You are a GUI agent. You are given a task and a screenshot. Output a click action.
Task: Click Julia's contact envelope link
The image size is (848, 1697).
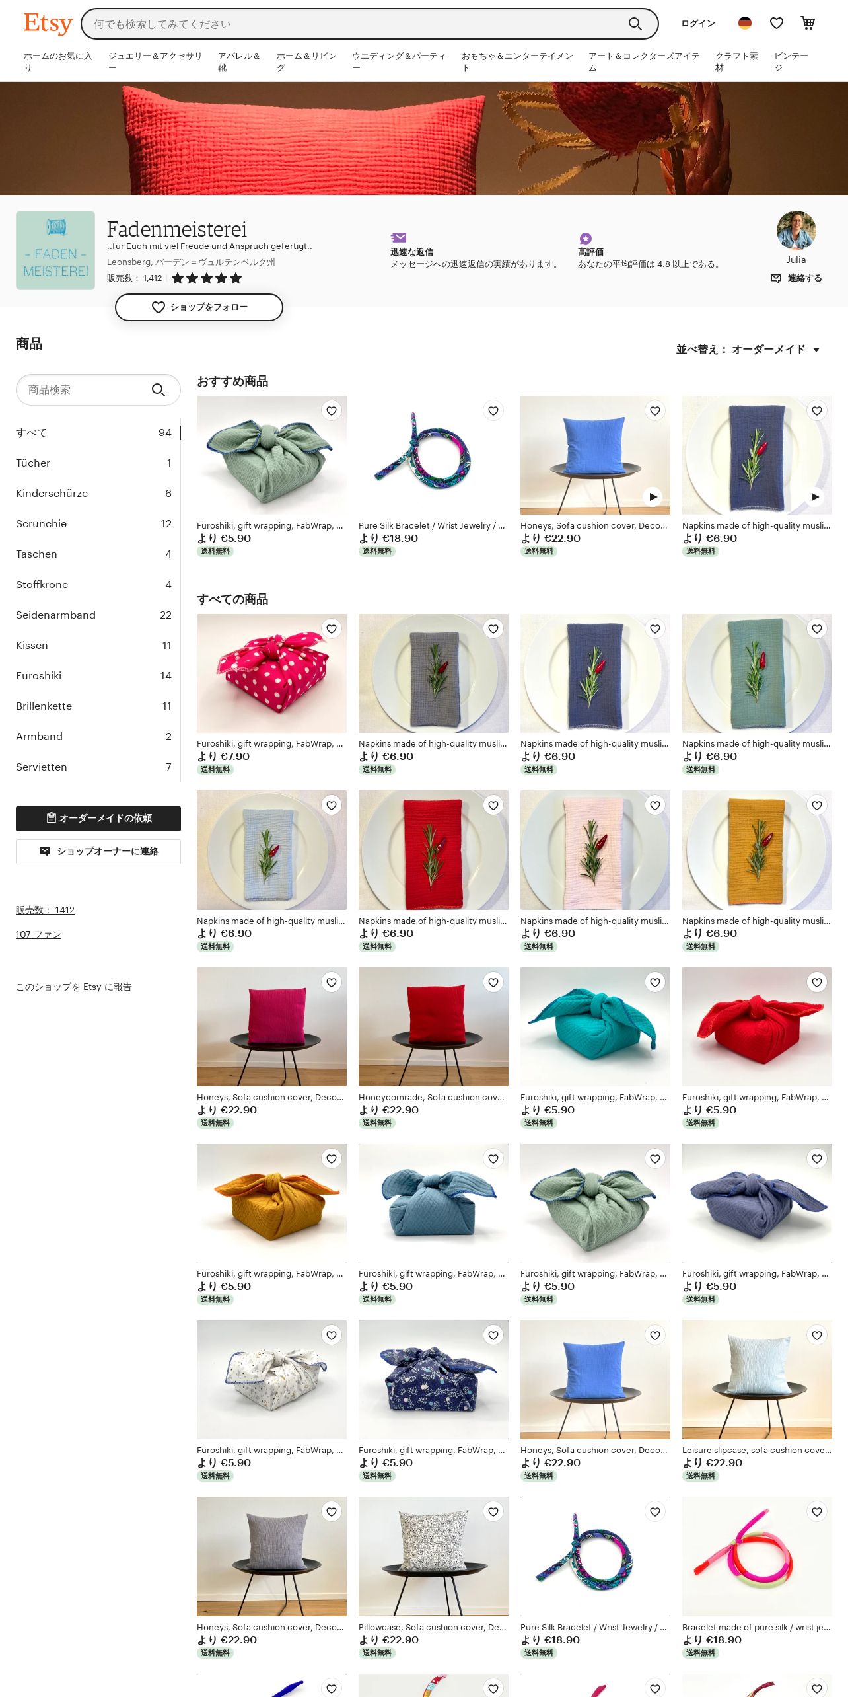(x=796, y=278)
